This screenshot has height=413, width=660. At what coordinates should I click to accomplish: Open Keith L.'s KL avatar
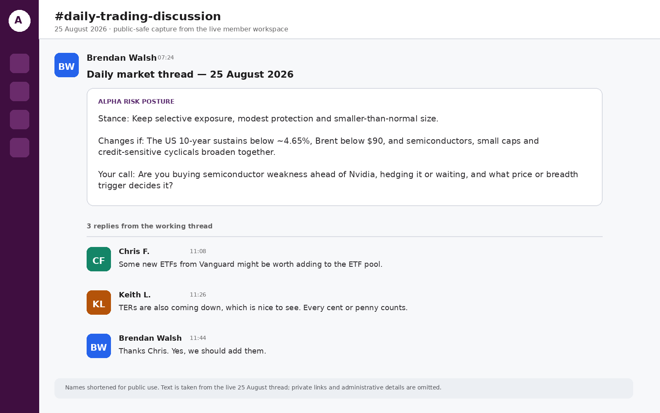tap(99, 302)
